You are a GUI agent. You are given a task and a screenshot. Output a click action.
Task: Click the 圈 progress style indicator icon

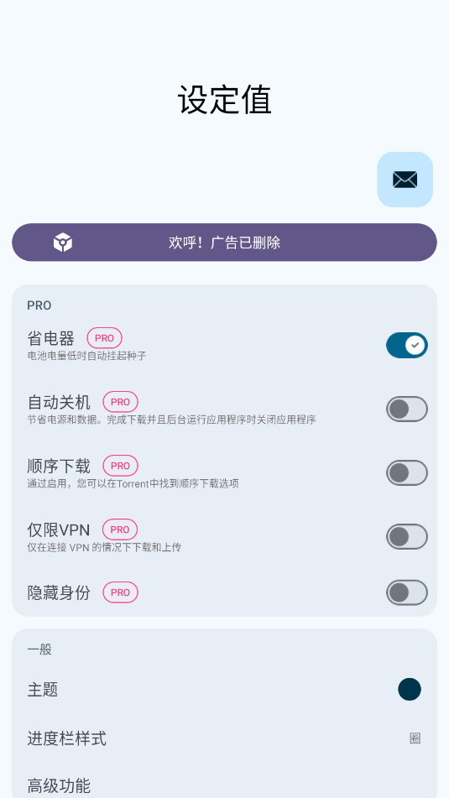pos(415,738)
